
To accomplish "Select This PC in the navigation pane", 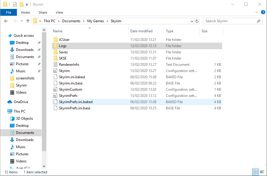I will pos(20,111).
